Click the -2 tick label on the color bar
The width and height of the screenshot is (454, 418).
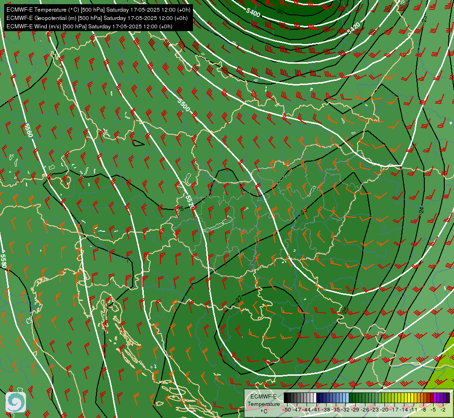[x=443, y=410]
